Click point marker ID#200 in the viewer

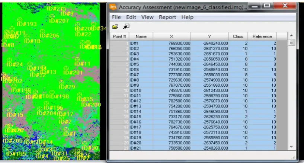click(x=84, y=100)
